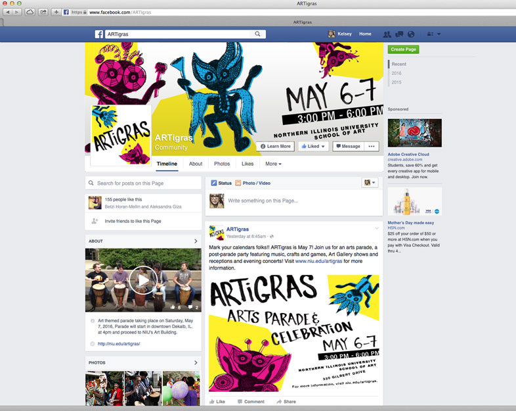Click the search magnifier icon in Facebook bar
Screen dimensions: 516x411
pos(257,34)
